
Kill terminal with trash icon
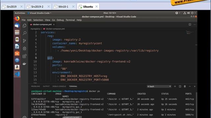[x=185, y=87]
